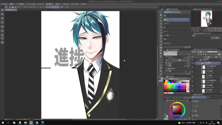This screenshot has width=222, height=125.
Task: Select the Auto select magic wand tool
Action: click(x=161, y=24)
